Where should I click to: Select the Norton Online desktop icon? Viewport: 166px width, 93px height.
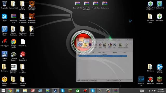4,81
